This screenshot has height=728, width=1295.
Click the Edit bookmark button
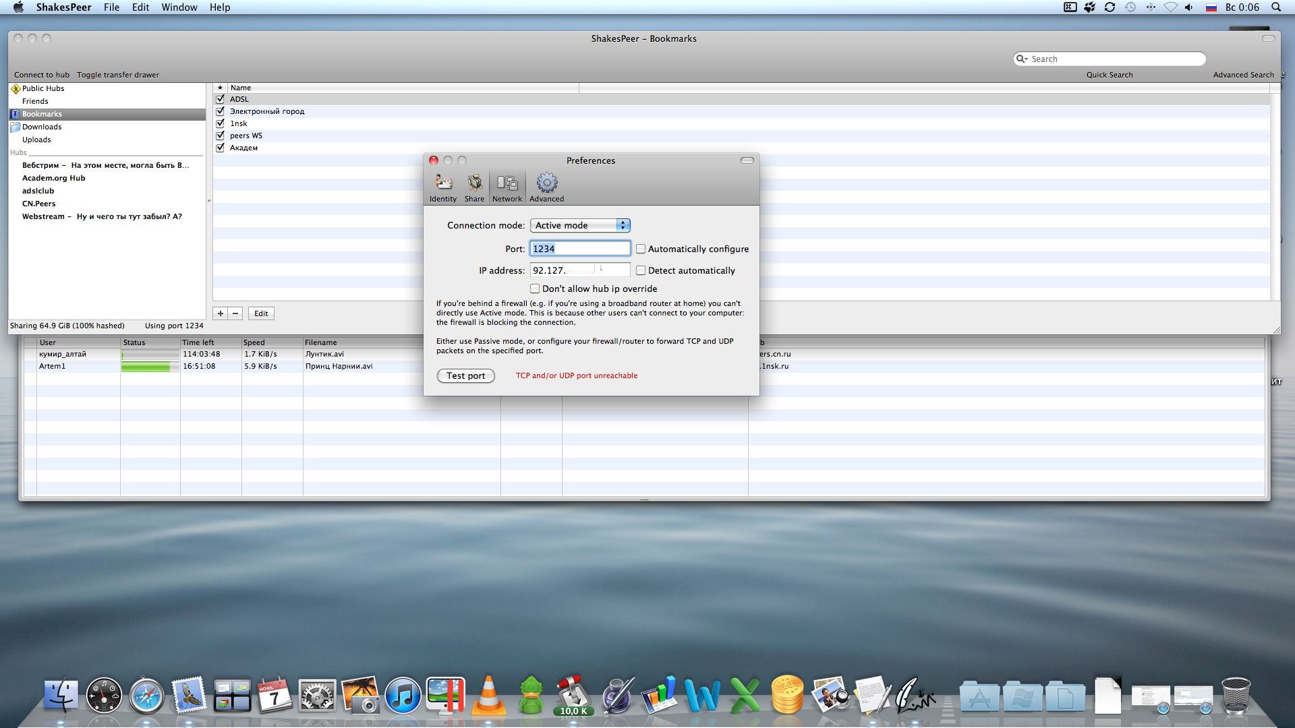(261, 313)
